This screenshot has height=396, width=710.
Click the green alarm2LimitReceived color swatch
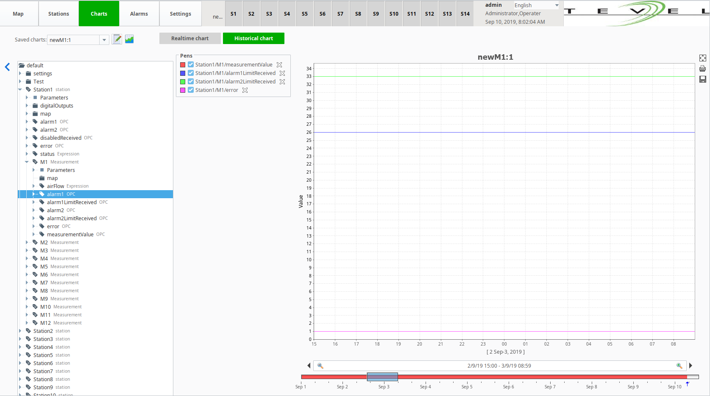click(183, 82)
